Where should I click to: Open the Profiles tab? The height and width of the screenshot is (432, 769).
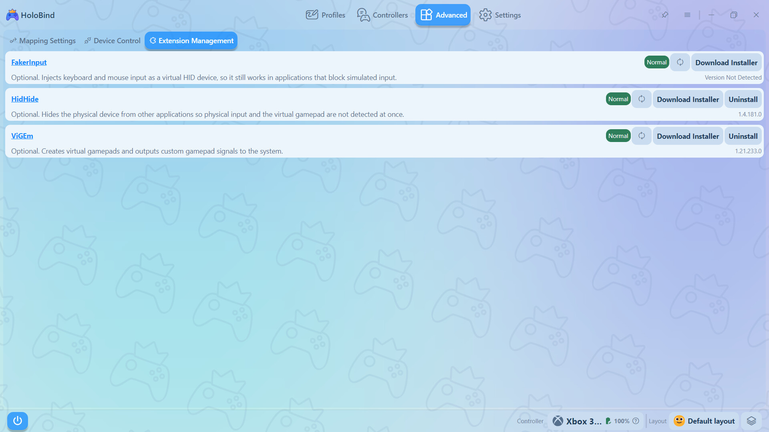(325, 15)
